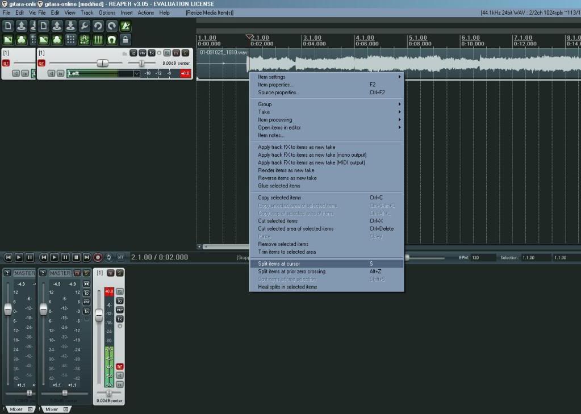Toggle envelope points move with items icon
This screenshot has height=414, width=581.
[x=85, y=39]
